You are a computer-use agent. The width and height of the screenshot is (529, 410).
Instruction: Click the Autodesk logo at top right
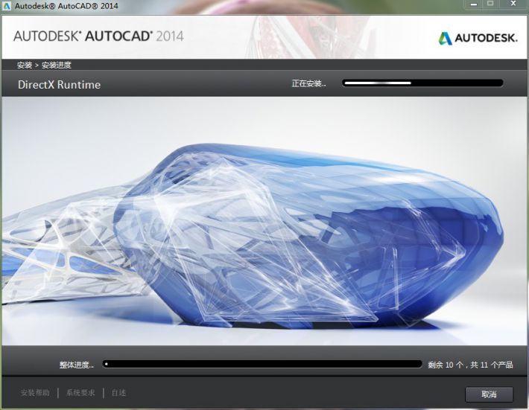(x=478, y=38)
